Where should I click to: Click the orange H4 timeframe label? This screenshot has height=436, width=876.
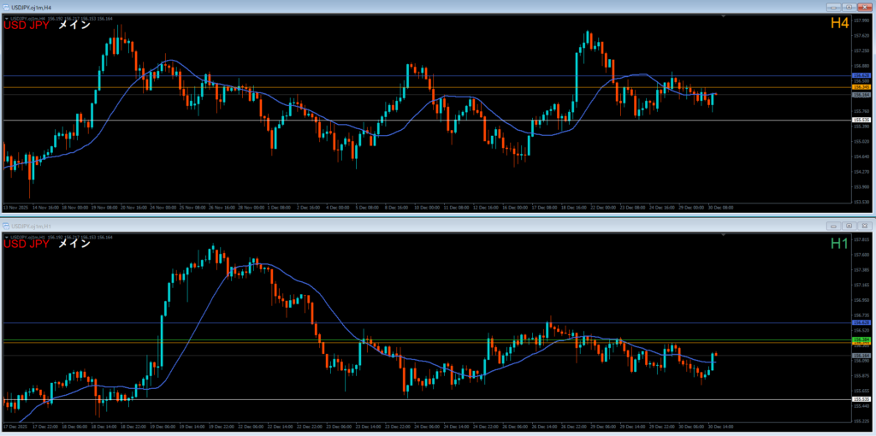[838, 24]
